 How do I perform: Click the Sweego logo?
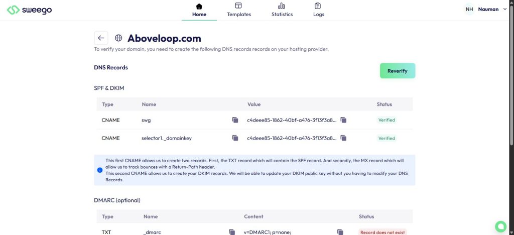[x=30, y=10]
